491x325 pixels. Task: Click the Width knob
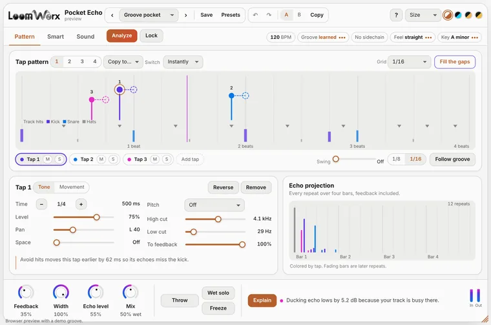pos(61,293)
